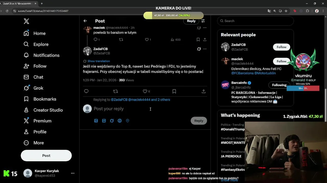Click the Grok enhance icon in the reply composer
Viewport: 327px width, 183px height.
[x=112, y=121]
